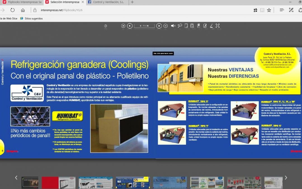Image resolution: width=302 pixels, height=189 pixels.
Task: Switch to Flipbooks Interempresas tab
Action: tap(22, 2)
